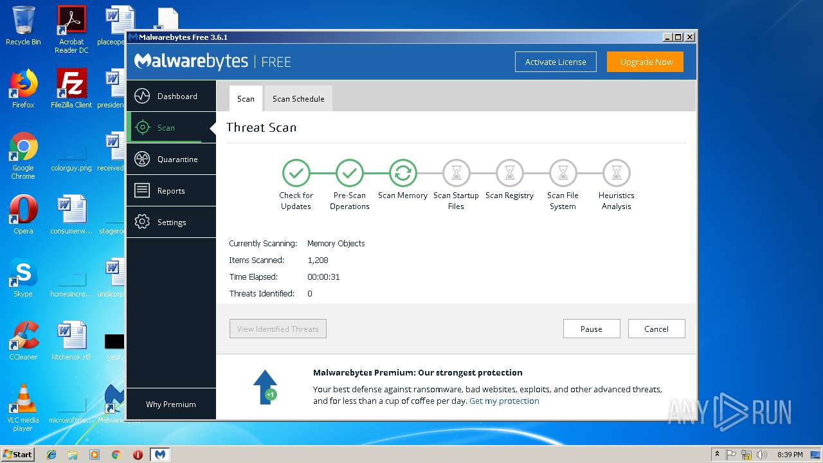This screenshot has height=463, width=823.
Task: Click the Pre-Scan Operations checkmark icon
Action: 349,173
